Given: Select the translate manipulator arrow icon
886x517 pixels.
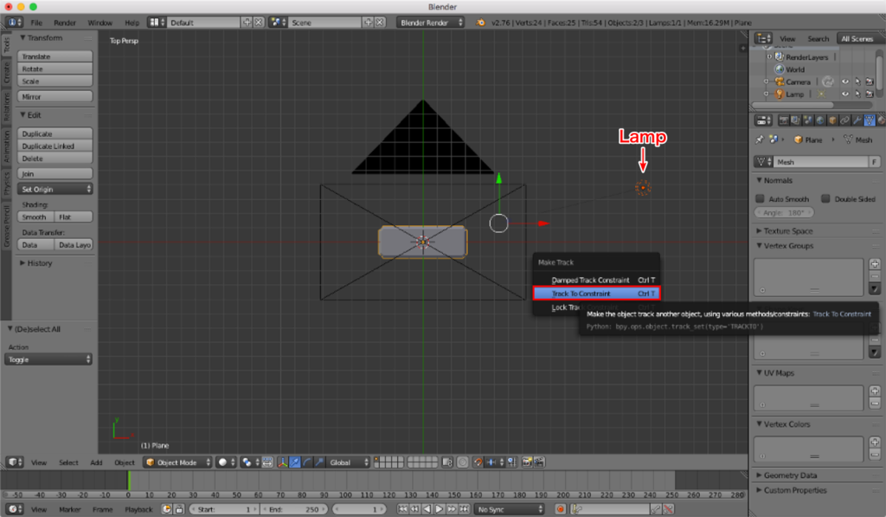Looking at the screenshot, I should (294, 462).
